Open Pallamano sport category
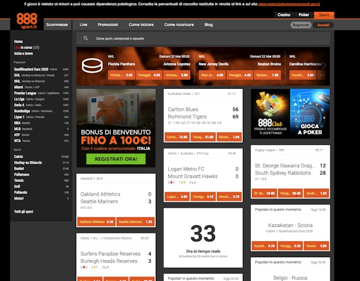Image resolution: width=360 pixels, height=281 pixels. pos(42,175)
